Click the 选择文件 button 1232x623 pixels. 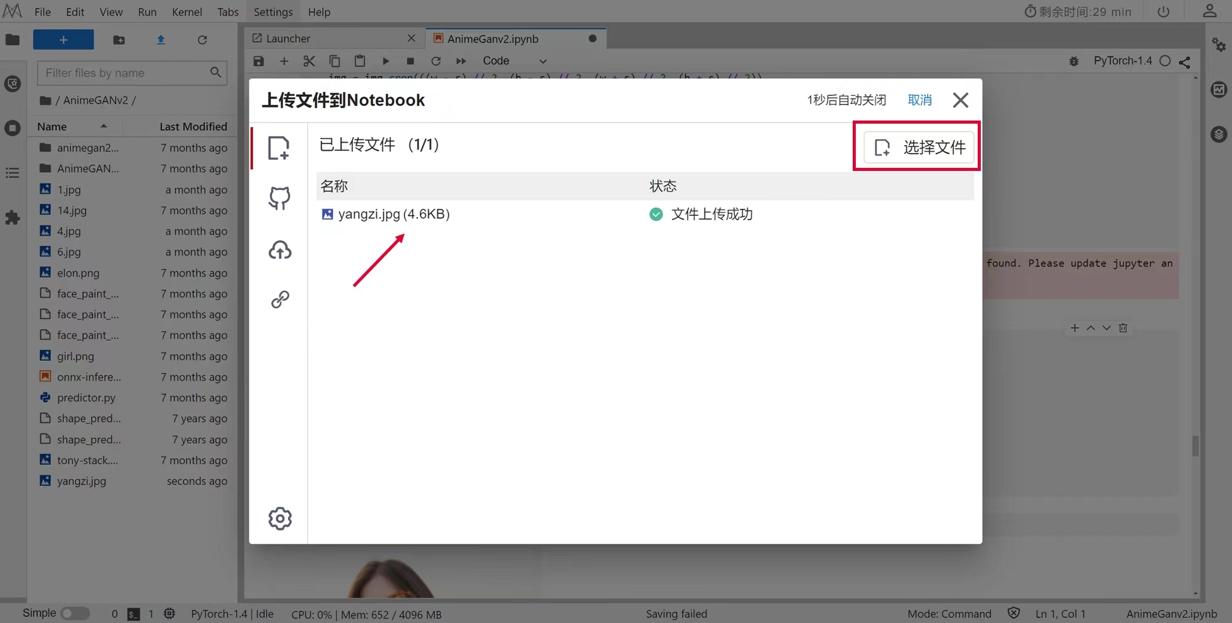[x=919, y=147]
